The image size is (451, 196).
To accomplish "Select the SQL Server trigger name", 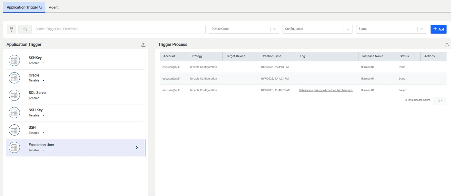I will pos(38,93).
